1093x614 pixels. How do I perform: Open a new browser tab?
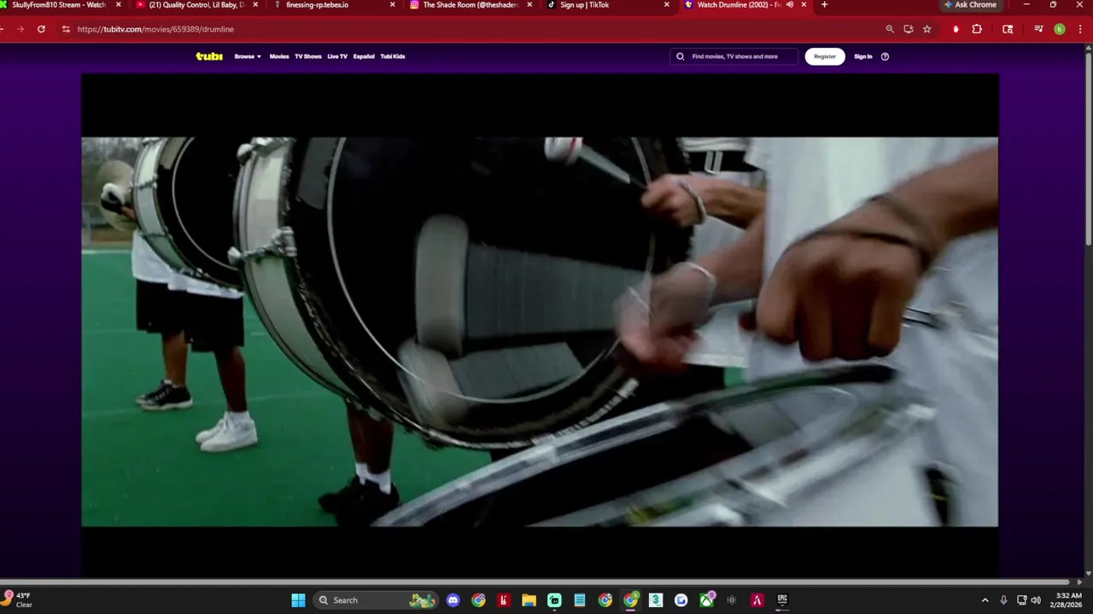click(824, 5)
